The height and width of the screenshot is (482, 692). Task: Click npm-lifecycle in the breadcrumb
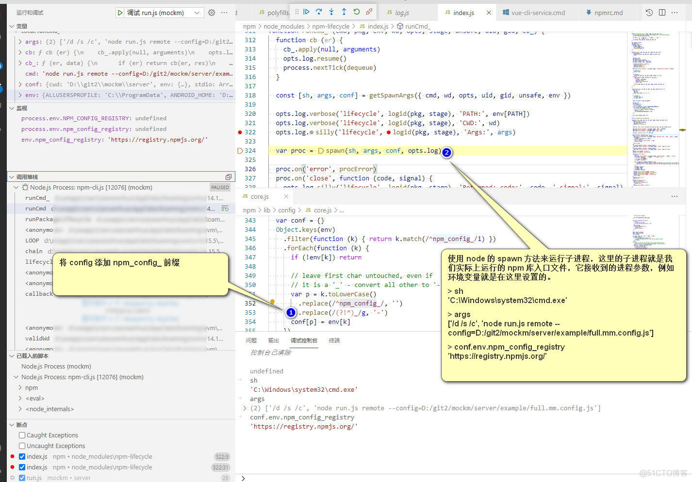330,27
